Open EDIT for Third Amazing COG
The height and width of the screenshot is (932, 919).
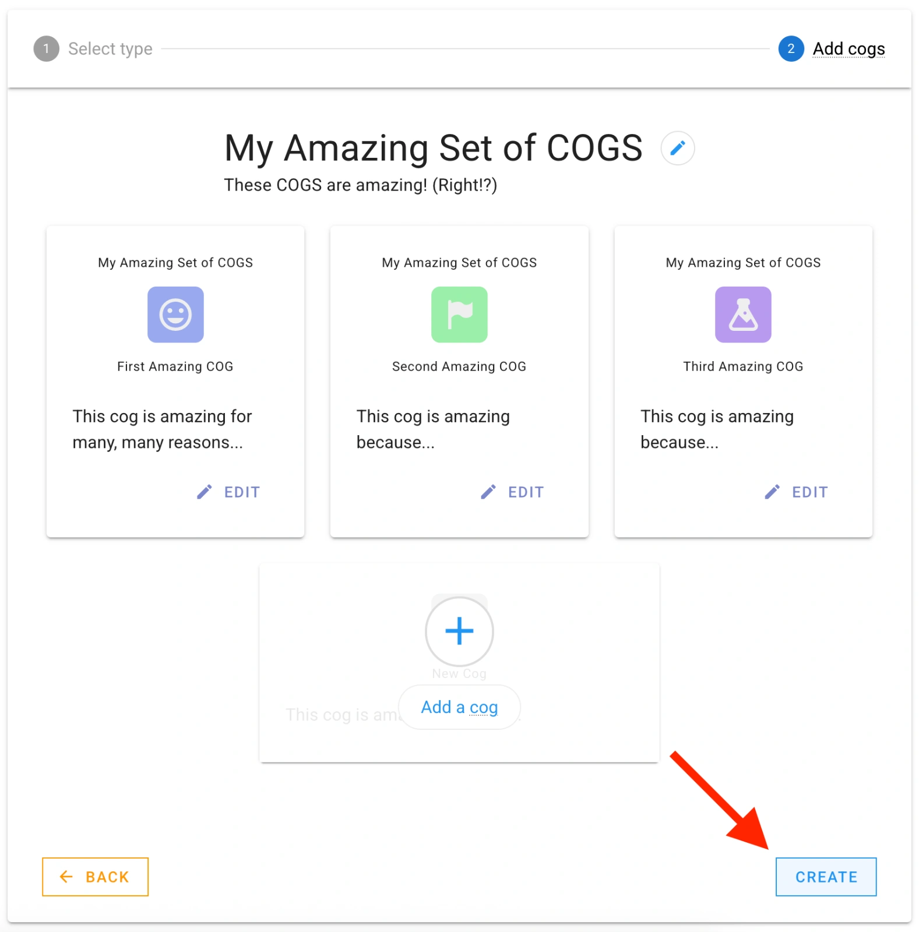click(x=811, y=492)
